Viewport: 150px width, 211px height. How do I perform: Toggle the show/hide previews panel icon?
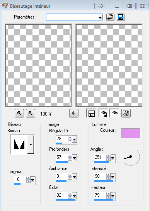click(x=91, y=113)
